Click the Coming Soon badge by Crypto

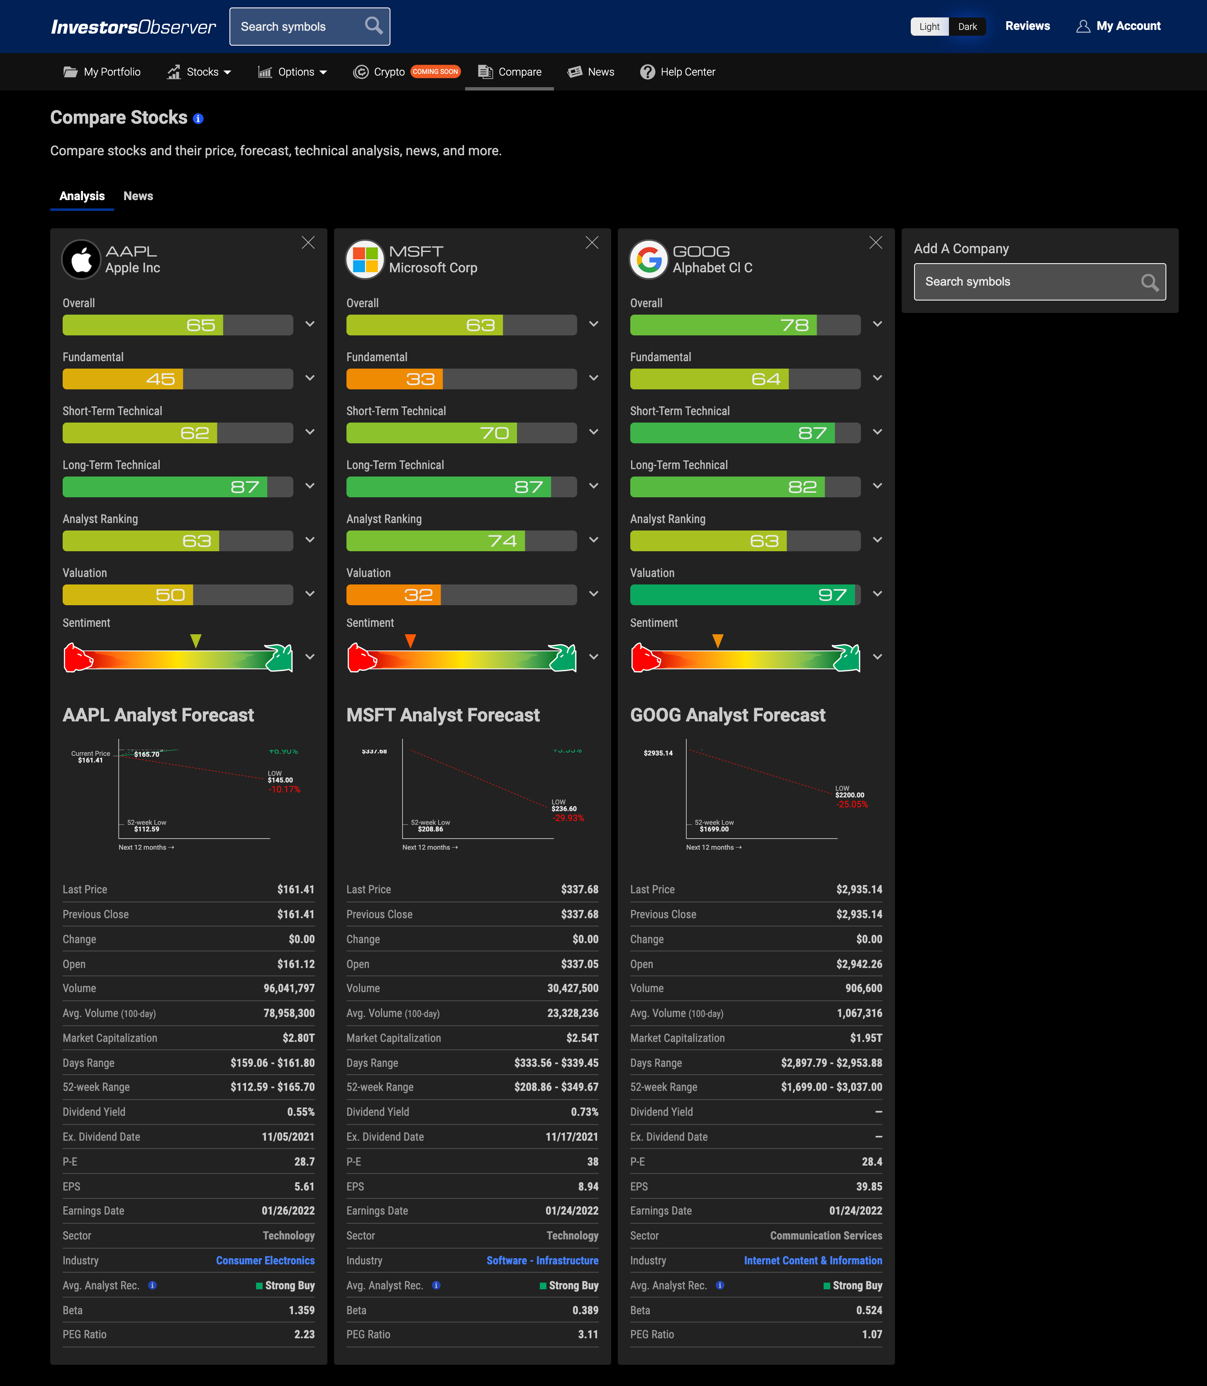[x=435, y=71]
